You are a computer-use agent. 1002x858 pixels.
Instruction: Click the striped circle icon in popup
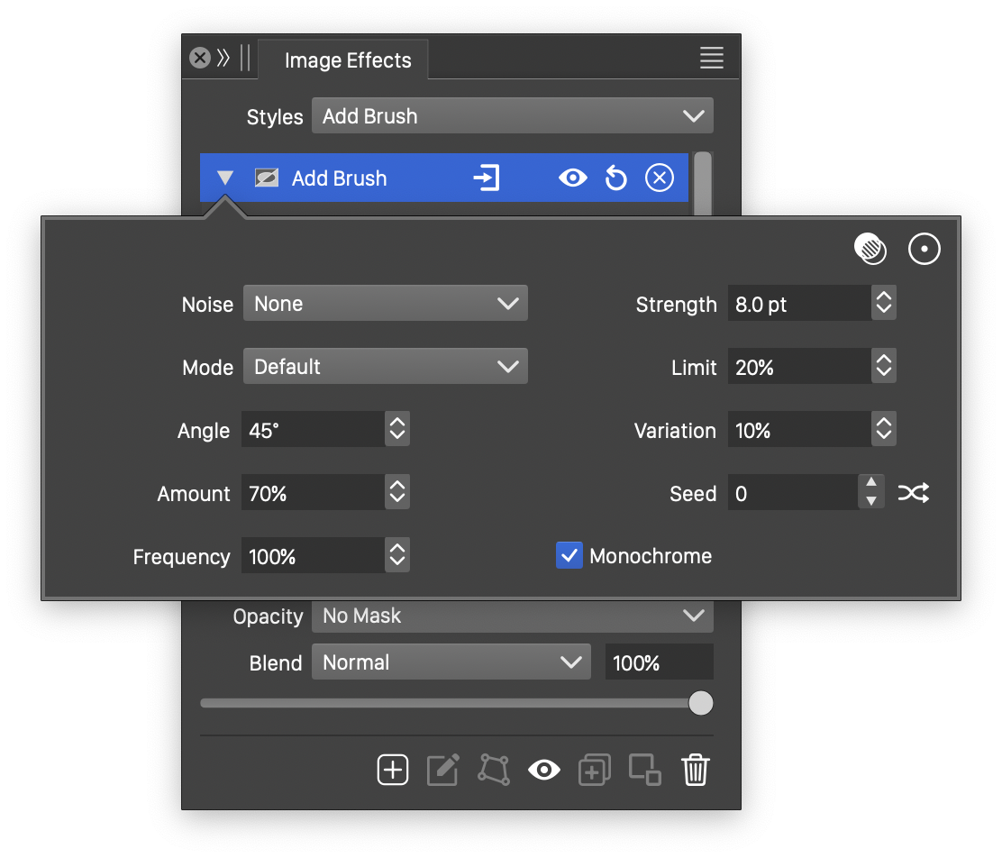pos(870,249)
